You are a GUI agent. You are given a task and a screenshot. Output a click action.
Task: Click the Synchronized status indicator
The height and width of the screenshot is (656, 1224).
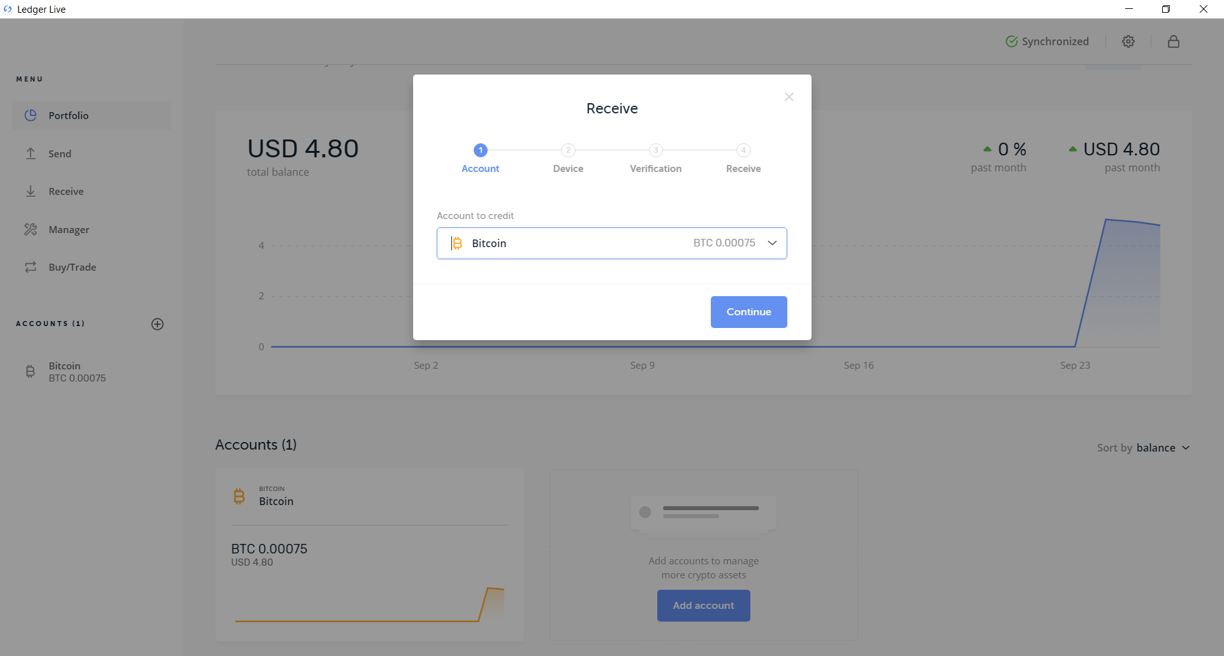[1047, 41]
